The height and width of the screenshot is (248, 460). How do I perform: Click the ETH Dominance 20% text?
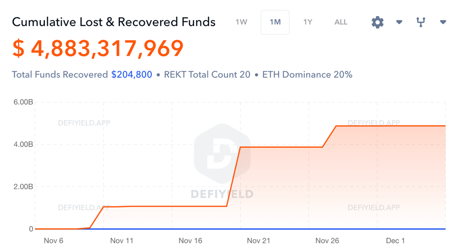[307, 75]
